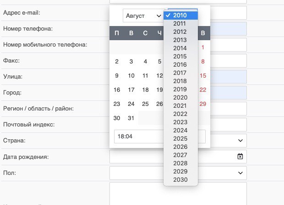Screen dimensions: 284x205
Task: Open the Страна dropdown chevron
Action: coord(240,141)
